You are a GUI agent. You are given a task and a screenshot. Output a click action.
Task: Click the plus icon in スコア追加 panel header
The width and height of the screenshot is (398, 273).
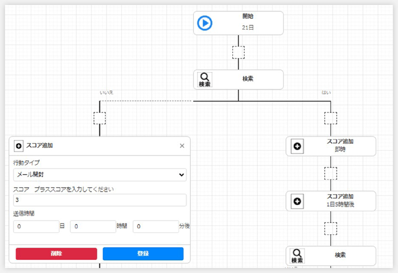point(18,146)
